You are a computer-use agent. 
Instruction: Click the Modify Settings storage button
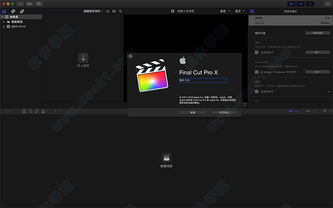click(317, 33)
